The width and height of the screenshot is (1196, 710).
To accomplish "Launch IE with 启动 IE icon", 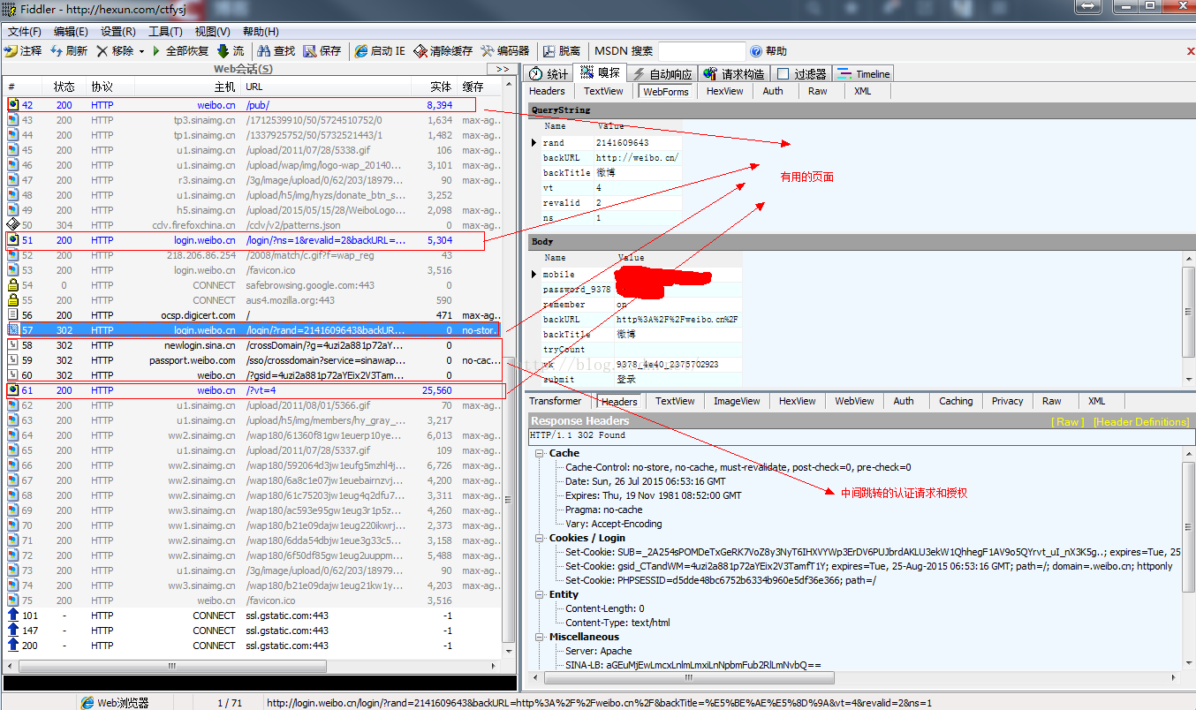I will coord(361,51).
